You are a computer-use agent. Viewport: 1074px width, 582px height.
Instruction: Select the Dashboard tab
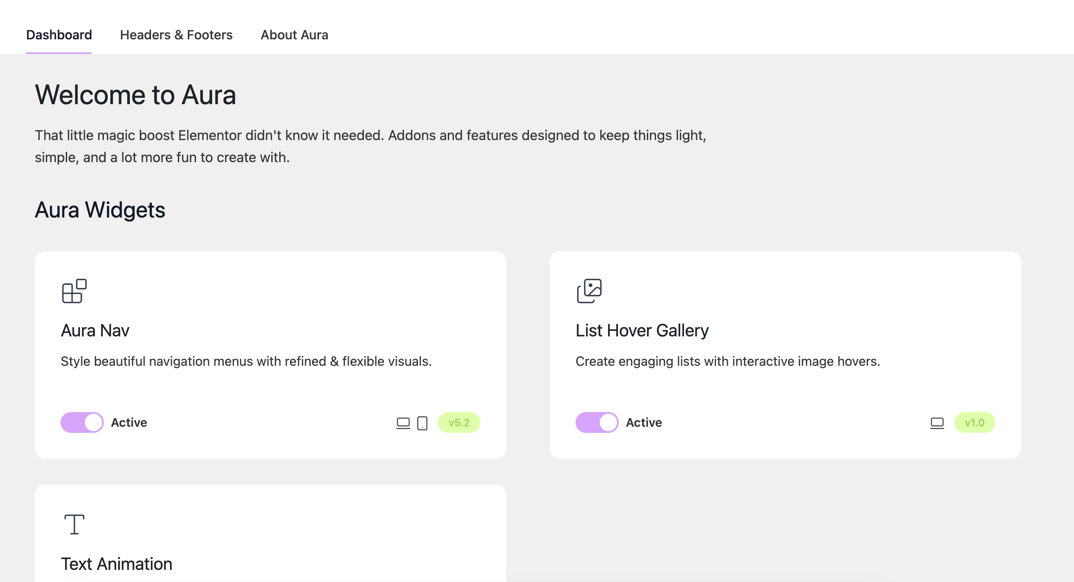59,35
